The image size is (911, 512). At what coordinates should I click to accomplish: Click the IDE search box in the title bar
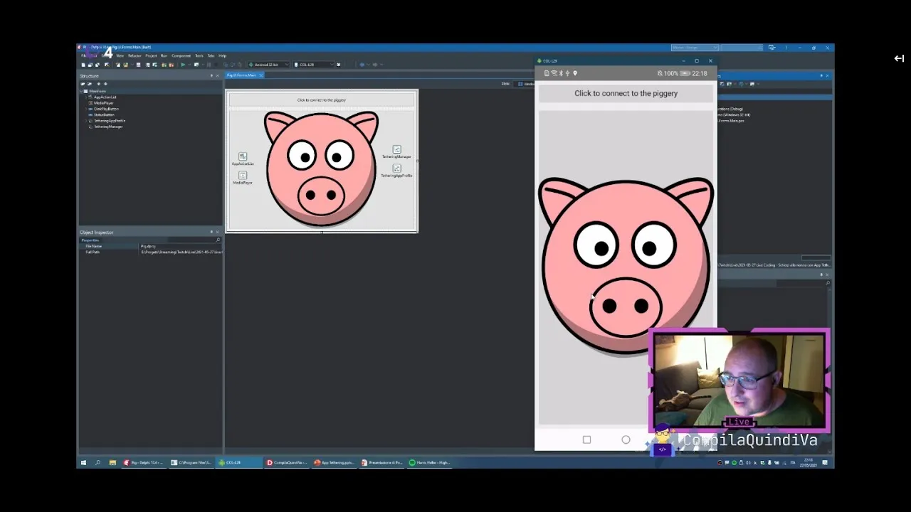(742, 48)
